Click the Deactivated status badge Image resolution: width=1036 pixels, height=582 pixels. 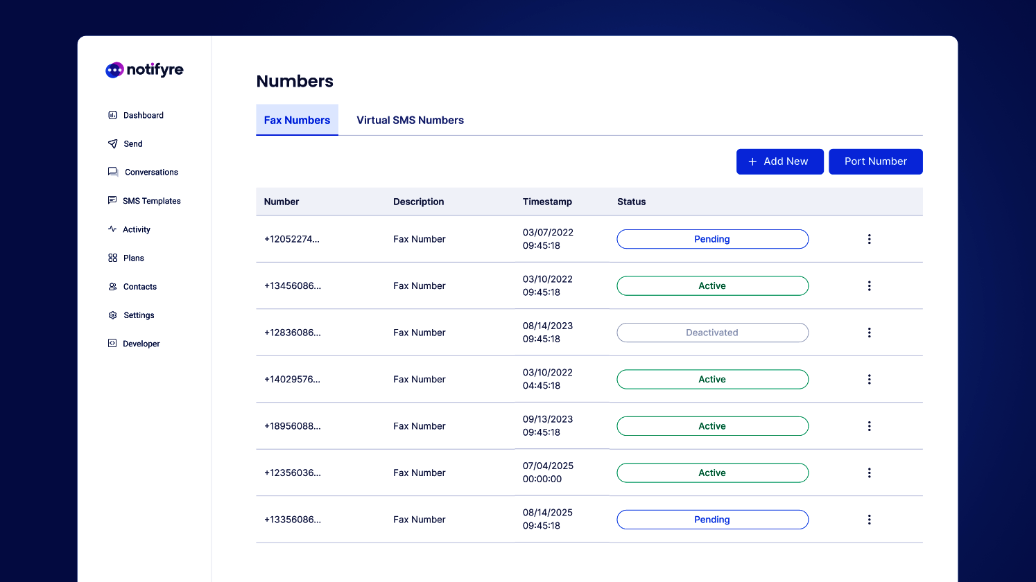pyautogui.click(x=712, y=333)
